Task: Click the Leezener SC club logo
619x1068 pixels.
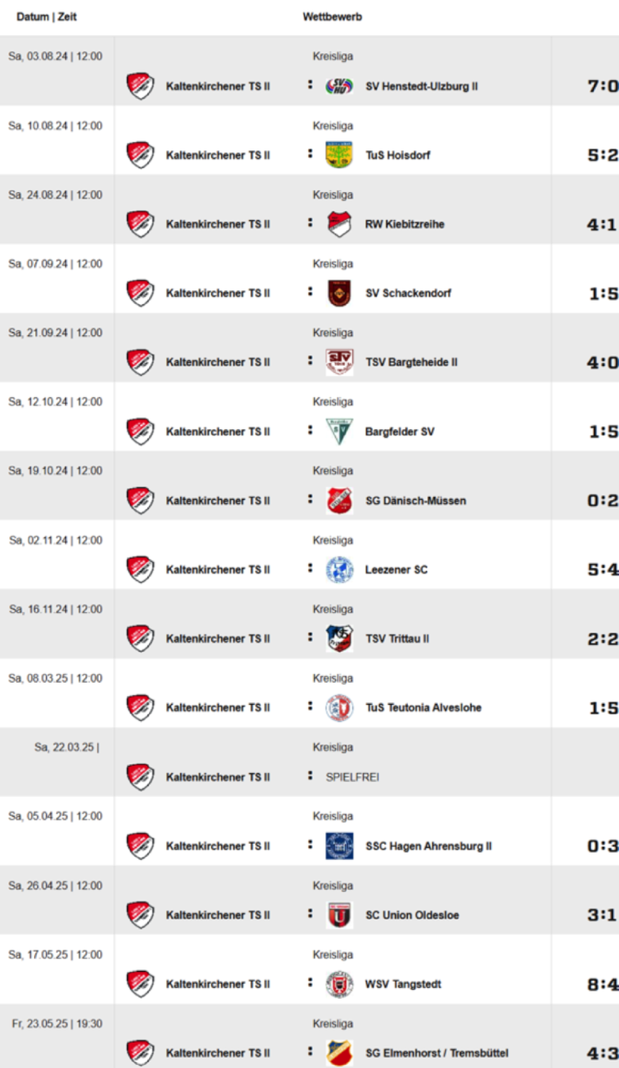Action: click(x=339, y=570)
